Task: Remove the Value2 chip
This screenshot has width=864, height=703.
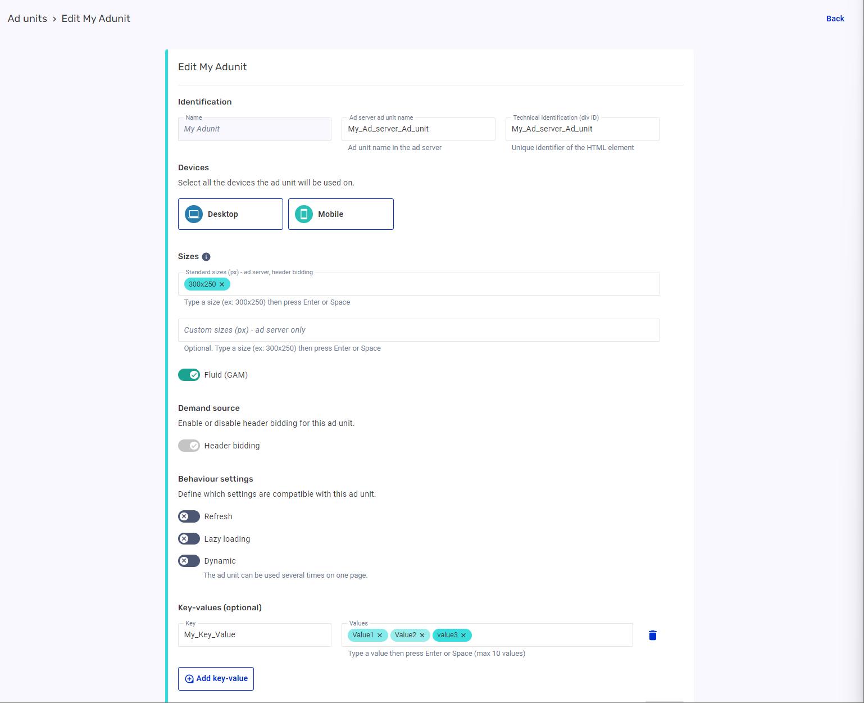Action: (x=422, y=635)
